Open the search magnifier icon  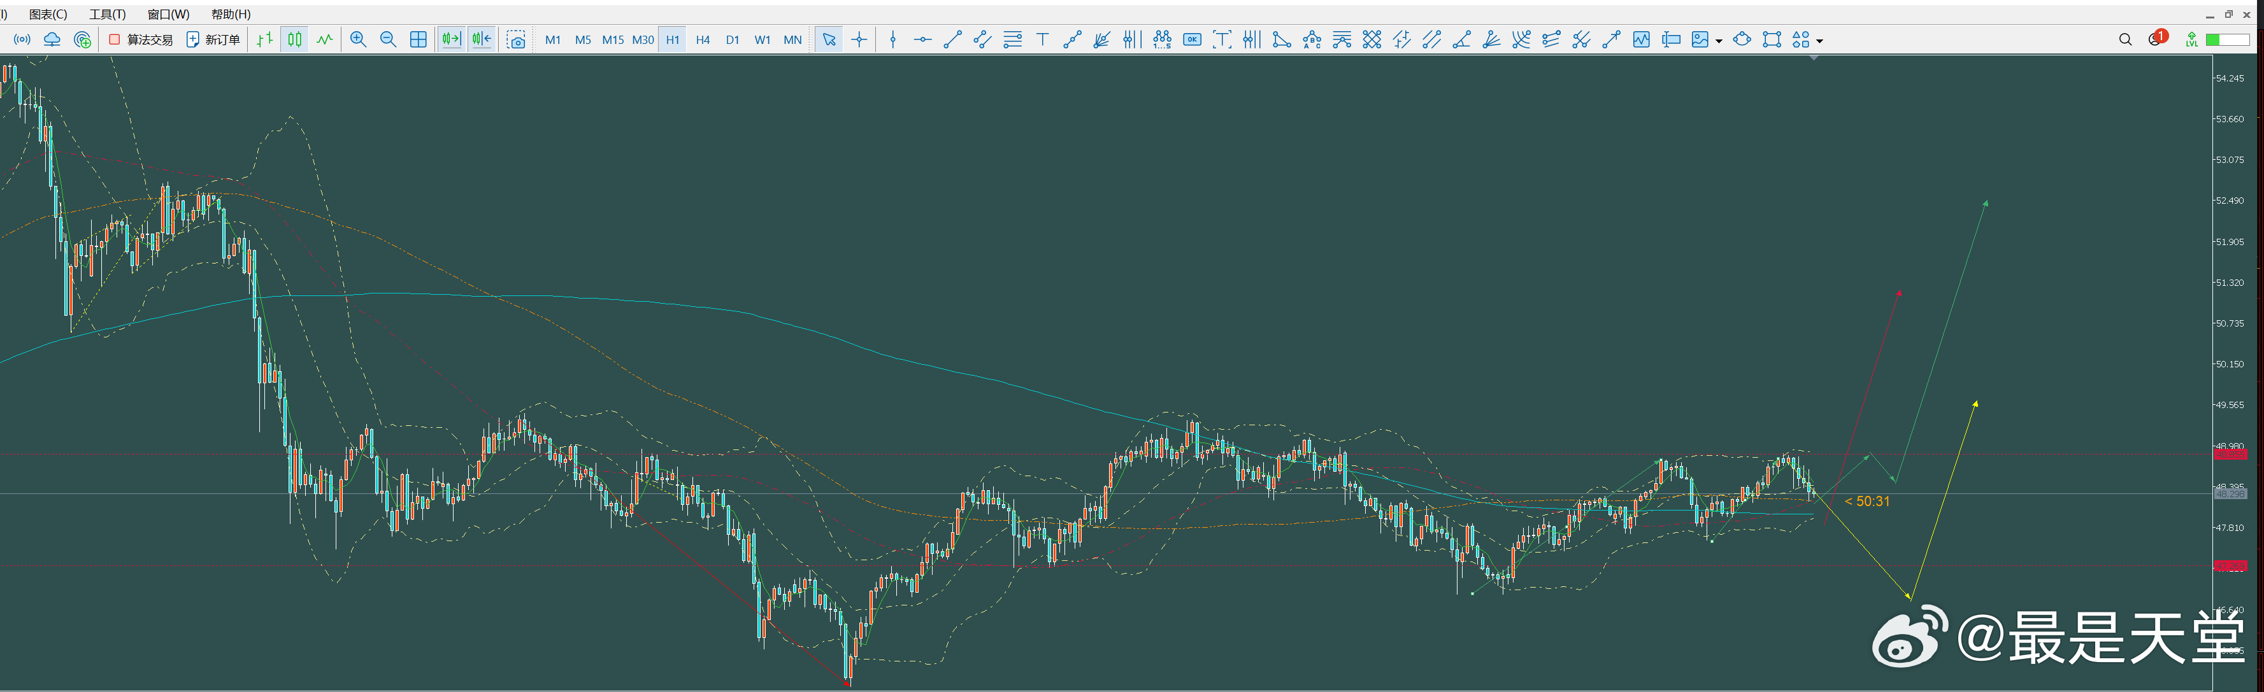click(2124, 39)
